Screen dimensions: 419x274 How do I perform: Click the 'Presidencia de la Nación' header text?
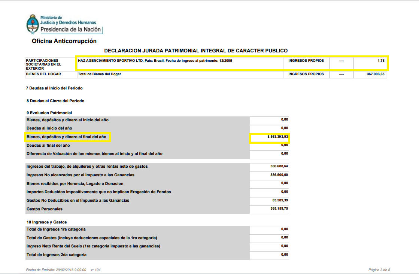point(70,30)
